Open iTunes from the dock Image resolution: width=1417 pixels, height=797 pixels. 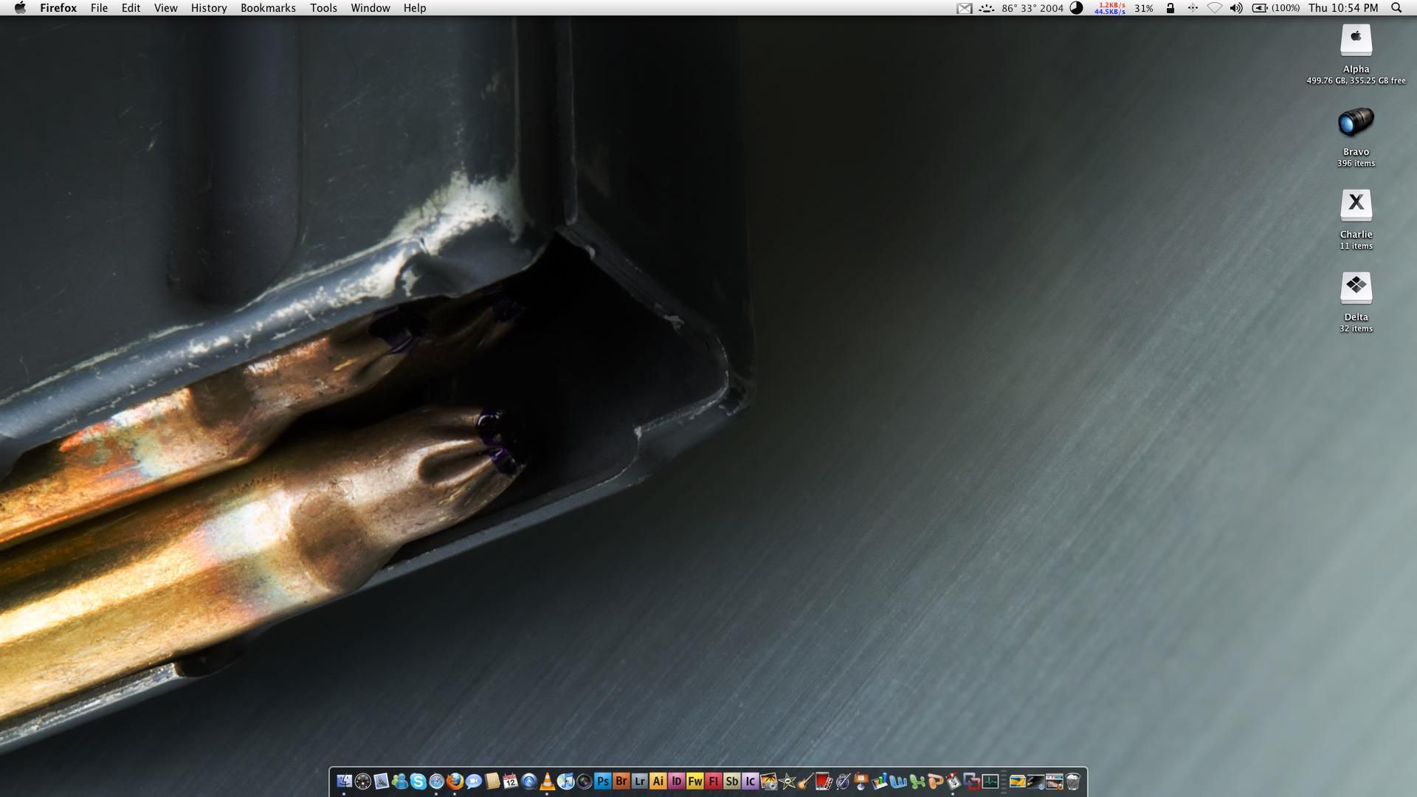(565, 781)
